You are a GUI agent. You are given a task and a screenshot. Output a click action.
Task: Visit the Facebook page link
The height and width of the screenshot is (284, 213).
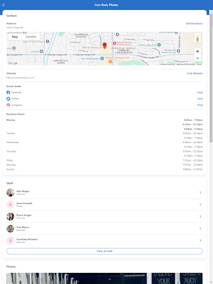click(x=200, y=93)
